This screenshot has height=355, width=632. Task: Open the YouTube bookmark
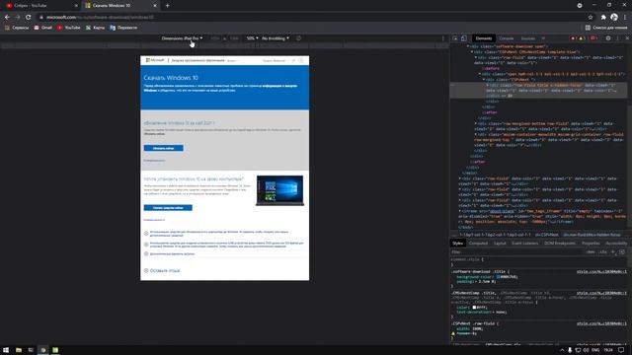click(69, 28)
